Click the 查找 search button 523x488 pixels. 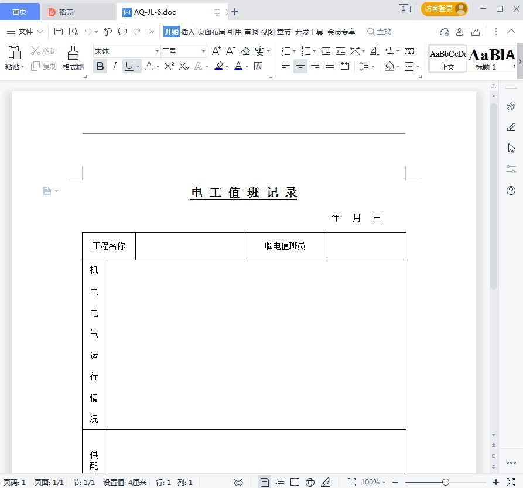click(379, 32)
